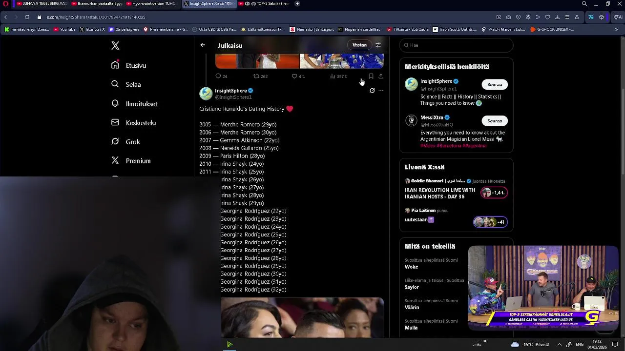Screen dimensions: 625x351
Task: Open the Saylor trending topic
Action: tap(412, 287)
